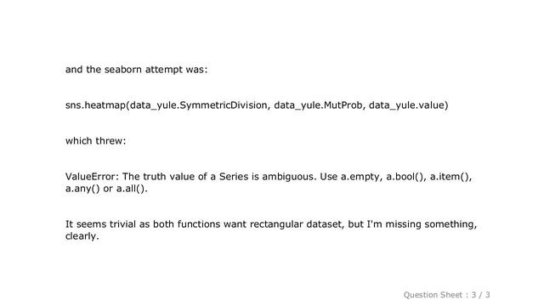
Task: Click 'a.any()' in the error text
Action: 82,189
